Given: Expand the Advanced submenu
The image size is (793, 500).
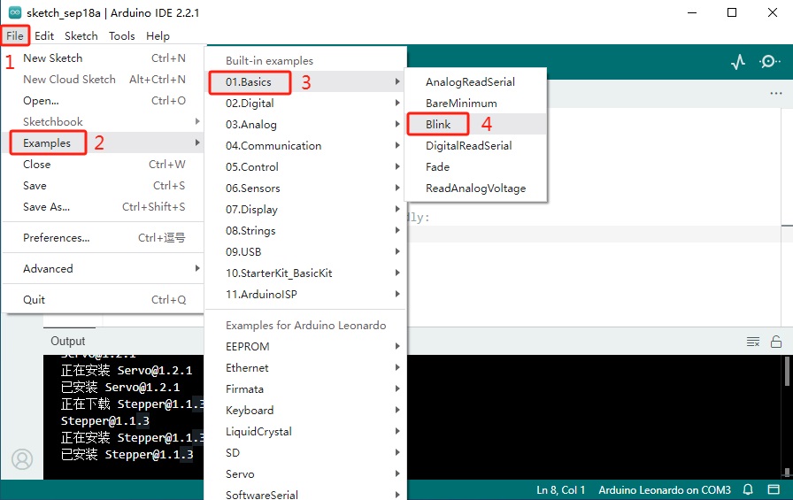Looking at the screenshot, I should pos(104,268).
